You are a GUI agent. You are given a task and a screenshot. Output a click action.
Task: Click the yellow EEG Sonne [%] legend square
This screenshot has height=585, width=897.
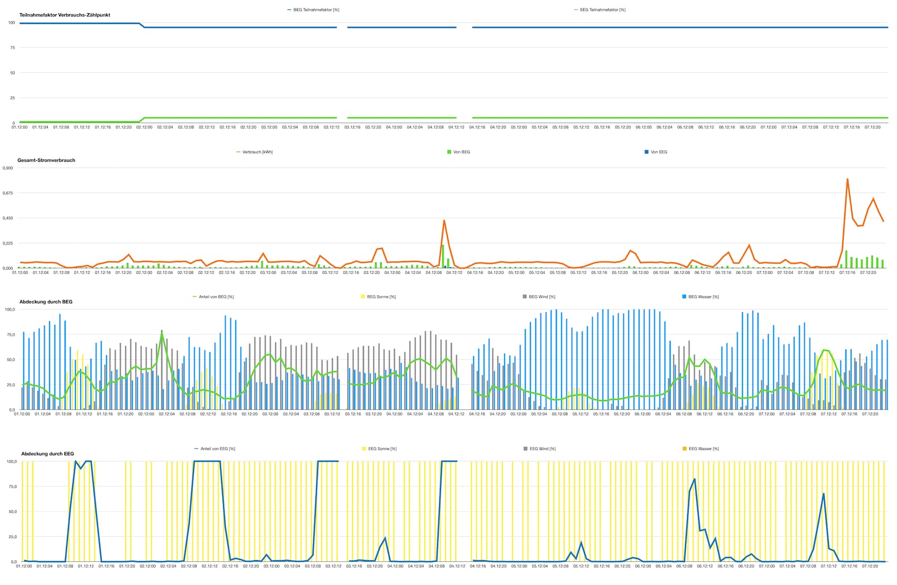(x=364, y=448)
